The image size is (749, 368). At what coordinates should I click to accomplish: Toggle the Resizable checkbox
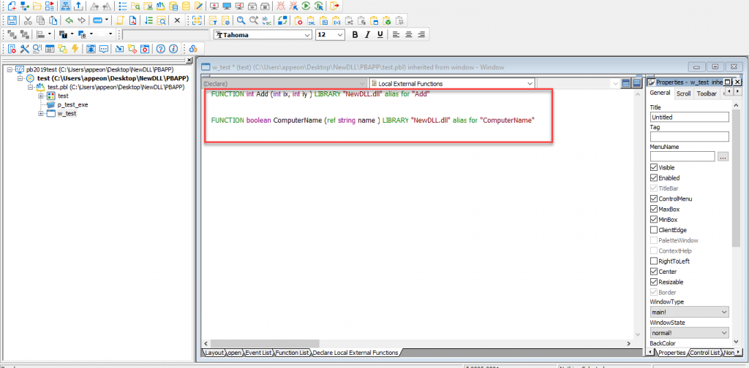click(654, 282)
